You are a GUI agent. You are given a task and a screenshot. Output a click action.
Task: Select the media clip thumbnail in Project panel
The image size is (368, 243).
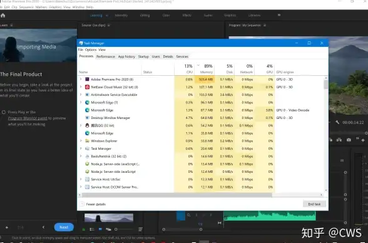tap(109, 218)
